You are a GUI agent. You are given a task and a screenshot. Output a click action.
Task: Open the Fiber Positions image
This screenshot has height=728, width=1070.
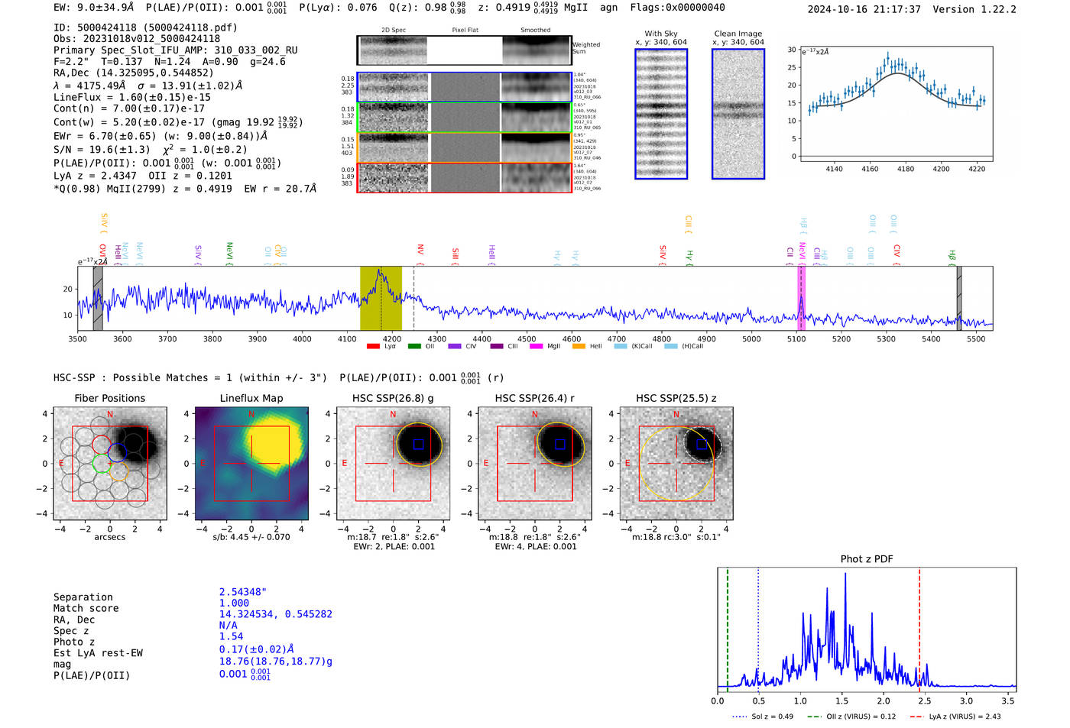[110, 463]
